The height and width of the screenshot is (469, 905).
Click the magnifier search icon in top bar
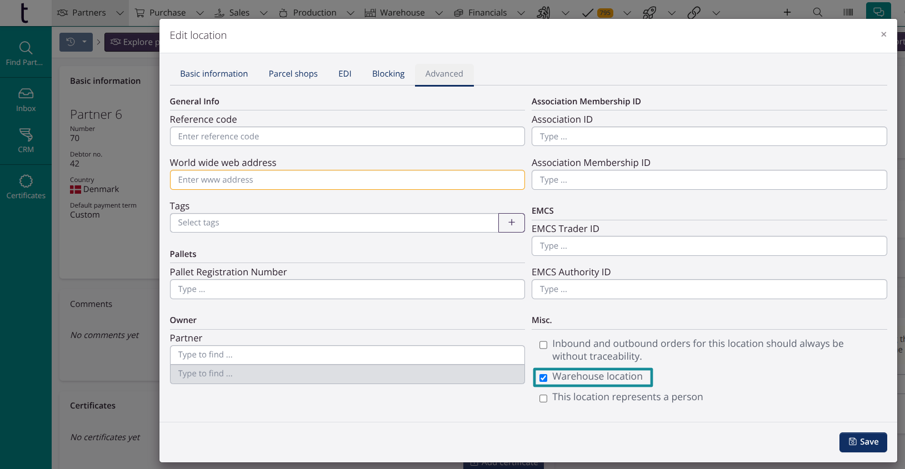(817, 12)
